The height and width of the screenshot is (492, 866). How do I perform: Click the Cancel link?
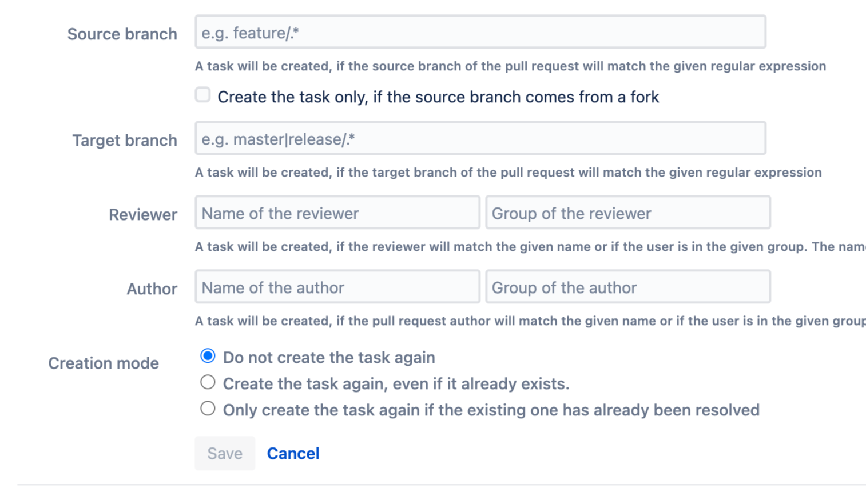pos(293,453)
